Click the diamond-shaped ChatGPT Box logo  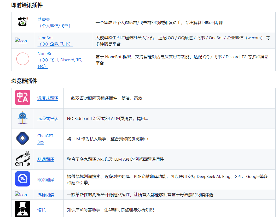(x=23, y=138)
